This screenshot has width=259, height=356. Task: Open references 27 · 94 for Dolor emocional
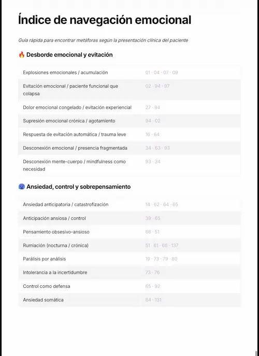[153, 107]
